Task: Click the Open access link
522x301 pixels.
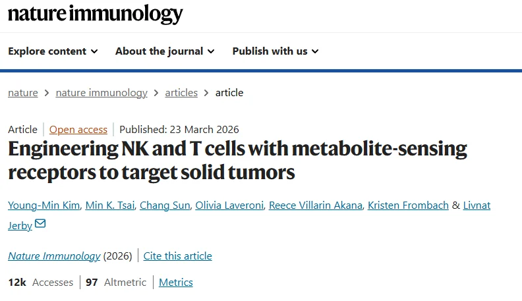Action: pos(78,130)
